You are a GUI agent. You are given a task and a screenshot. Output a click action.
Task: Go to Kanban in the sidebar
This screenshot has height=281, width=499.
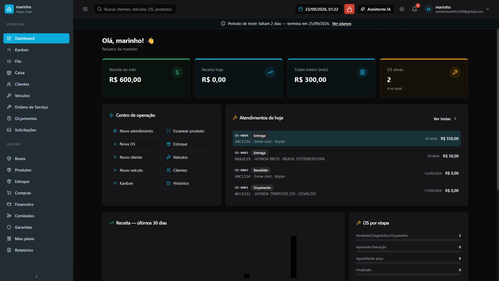pyautogui.click(x=36, y=50)
